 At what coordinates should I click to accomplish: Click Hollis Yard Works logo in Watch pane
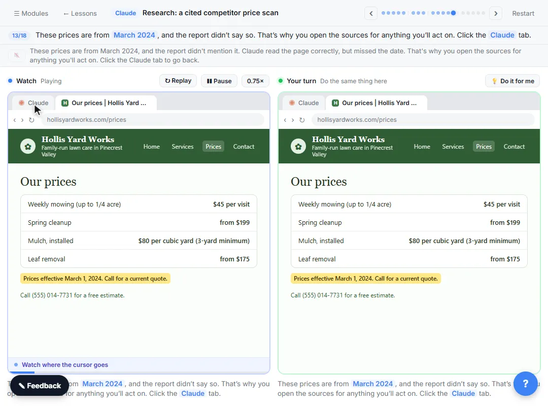(28, 147)
